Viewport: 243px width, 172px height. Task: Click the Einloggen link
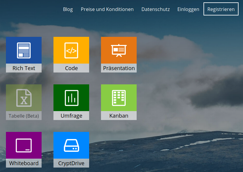click(188, 9)
